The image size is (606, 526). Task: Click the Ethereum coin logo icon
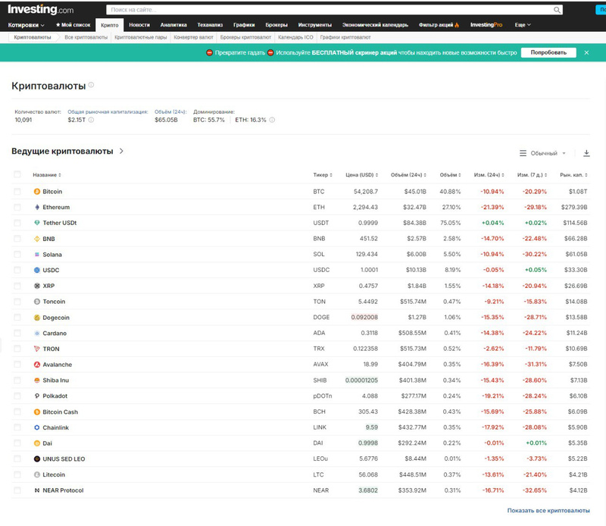coord(36,207)
